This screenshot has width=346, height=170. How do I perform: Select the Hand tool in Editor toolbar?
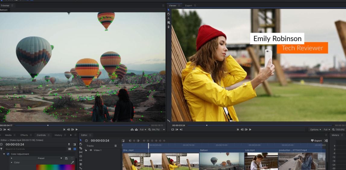pyautogui.click(x=81, y=144)
